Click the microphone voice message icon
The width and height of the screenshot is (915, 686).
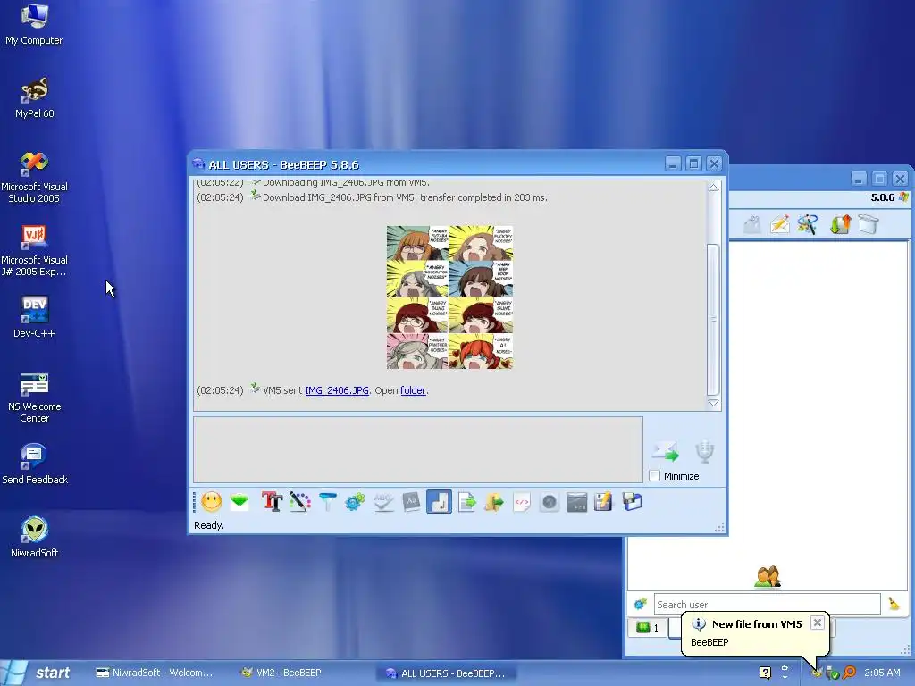pos(705,451)
